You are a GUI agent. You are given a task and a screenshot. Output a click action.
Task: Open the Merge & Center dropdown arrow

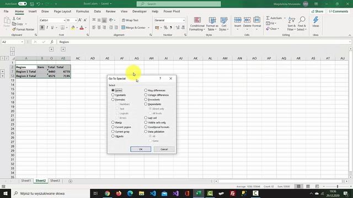pyautogui.click(x=148, y=28)
